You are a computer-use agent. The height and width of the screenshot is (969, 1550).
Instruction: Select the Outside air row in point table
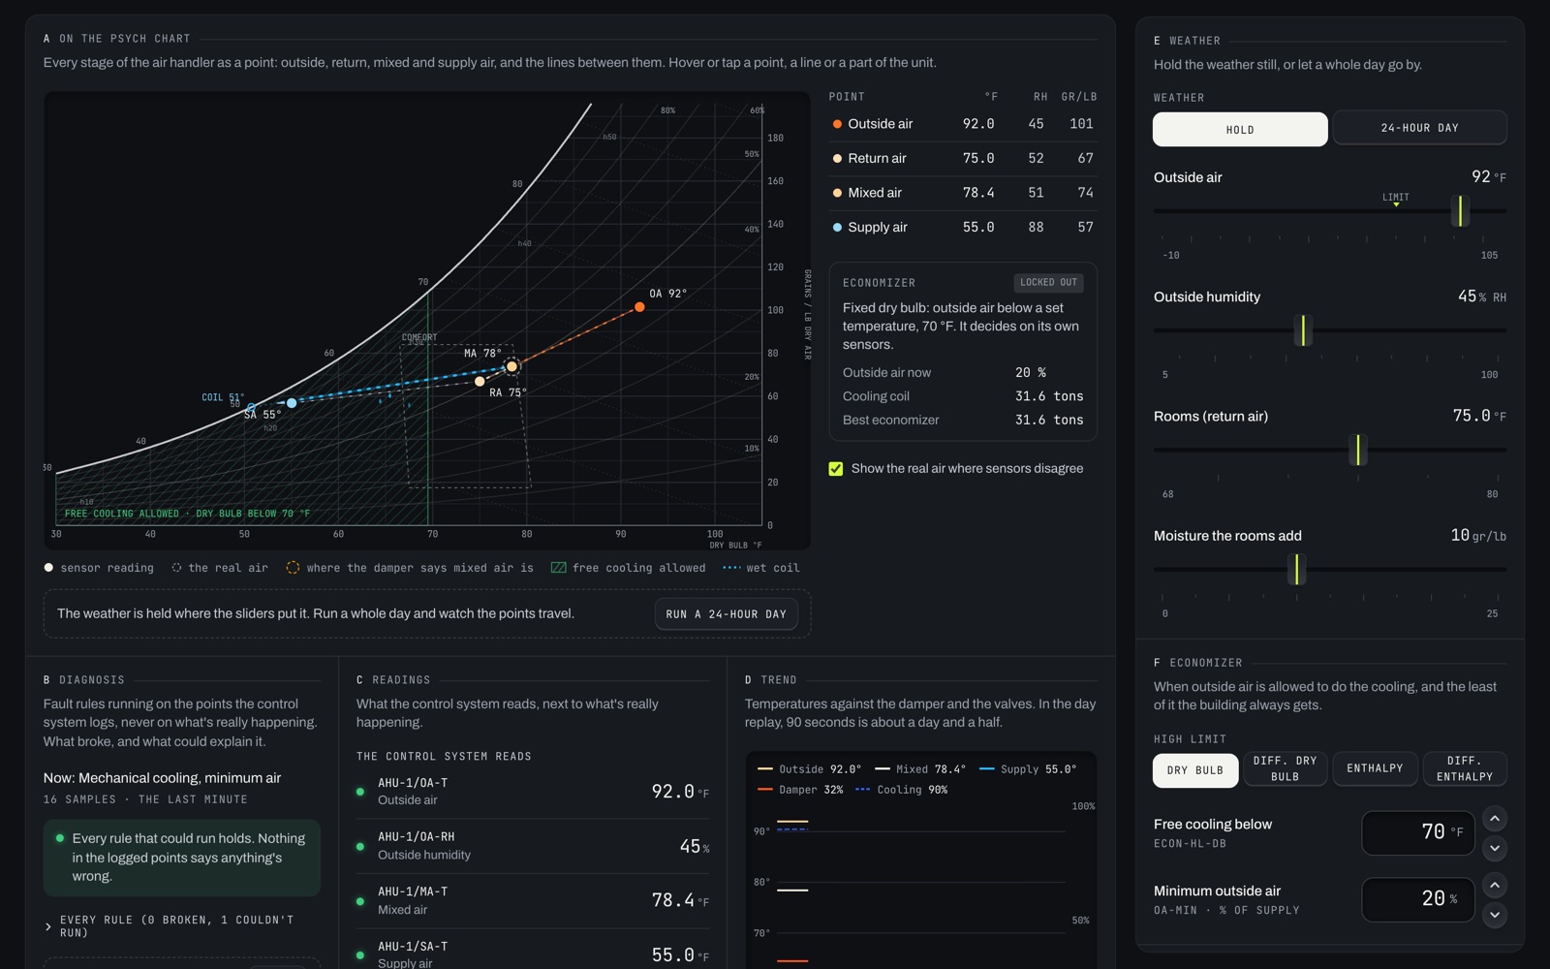[963, 124]
